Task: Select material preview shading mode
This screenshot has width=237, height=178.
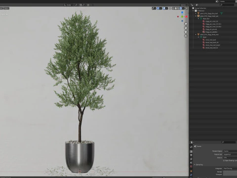Action: pyautogui.click(x=178, y=8)
